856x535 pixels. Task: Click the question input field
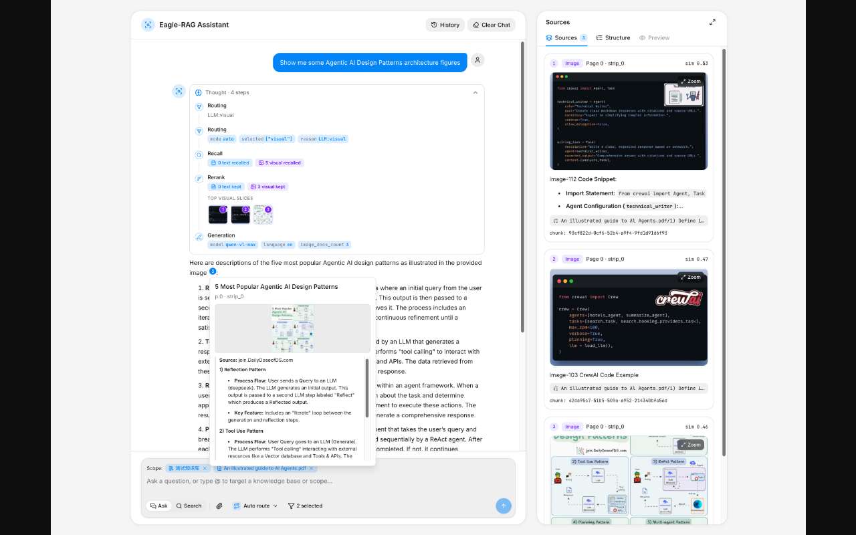point(328,481)
